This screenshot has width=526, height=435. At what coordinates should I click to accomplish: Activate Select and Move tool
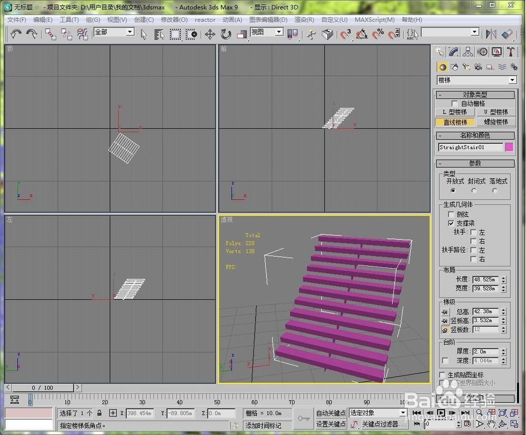click(x=210, y=34)
